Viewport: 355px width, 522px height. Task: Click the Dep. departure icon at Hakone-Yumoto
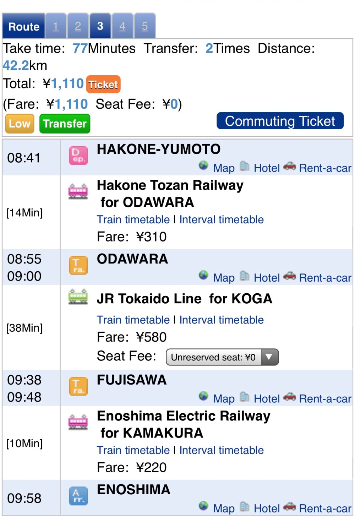click(x=78, y=156)
